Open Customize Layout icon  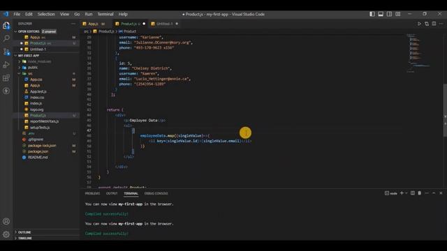[x=398, y=14]
